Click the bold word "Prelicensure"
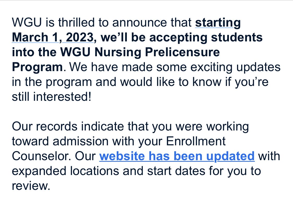 tap(182, 52)
